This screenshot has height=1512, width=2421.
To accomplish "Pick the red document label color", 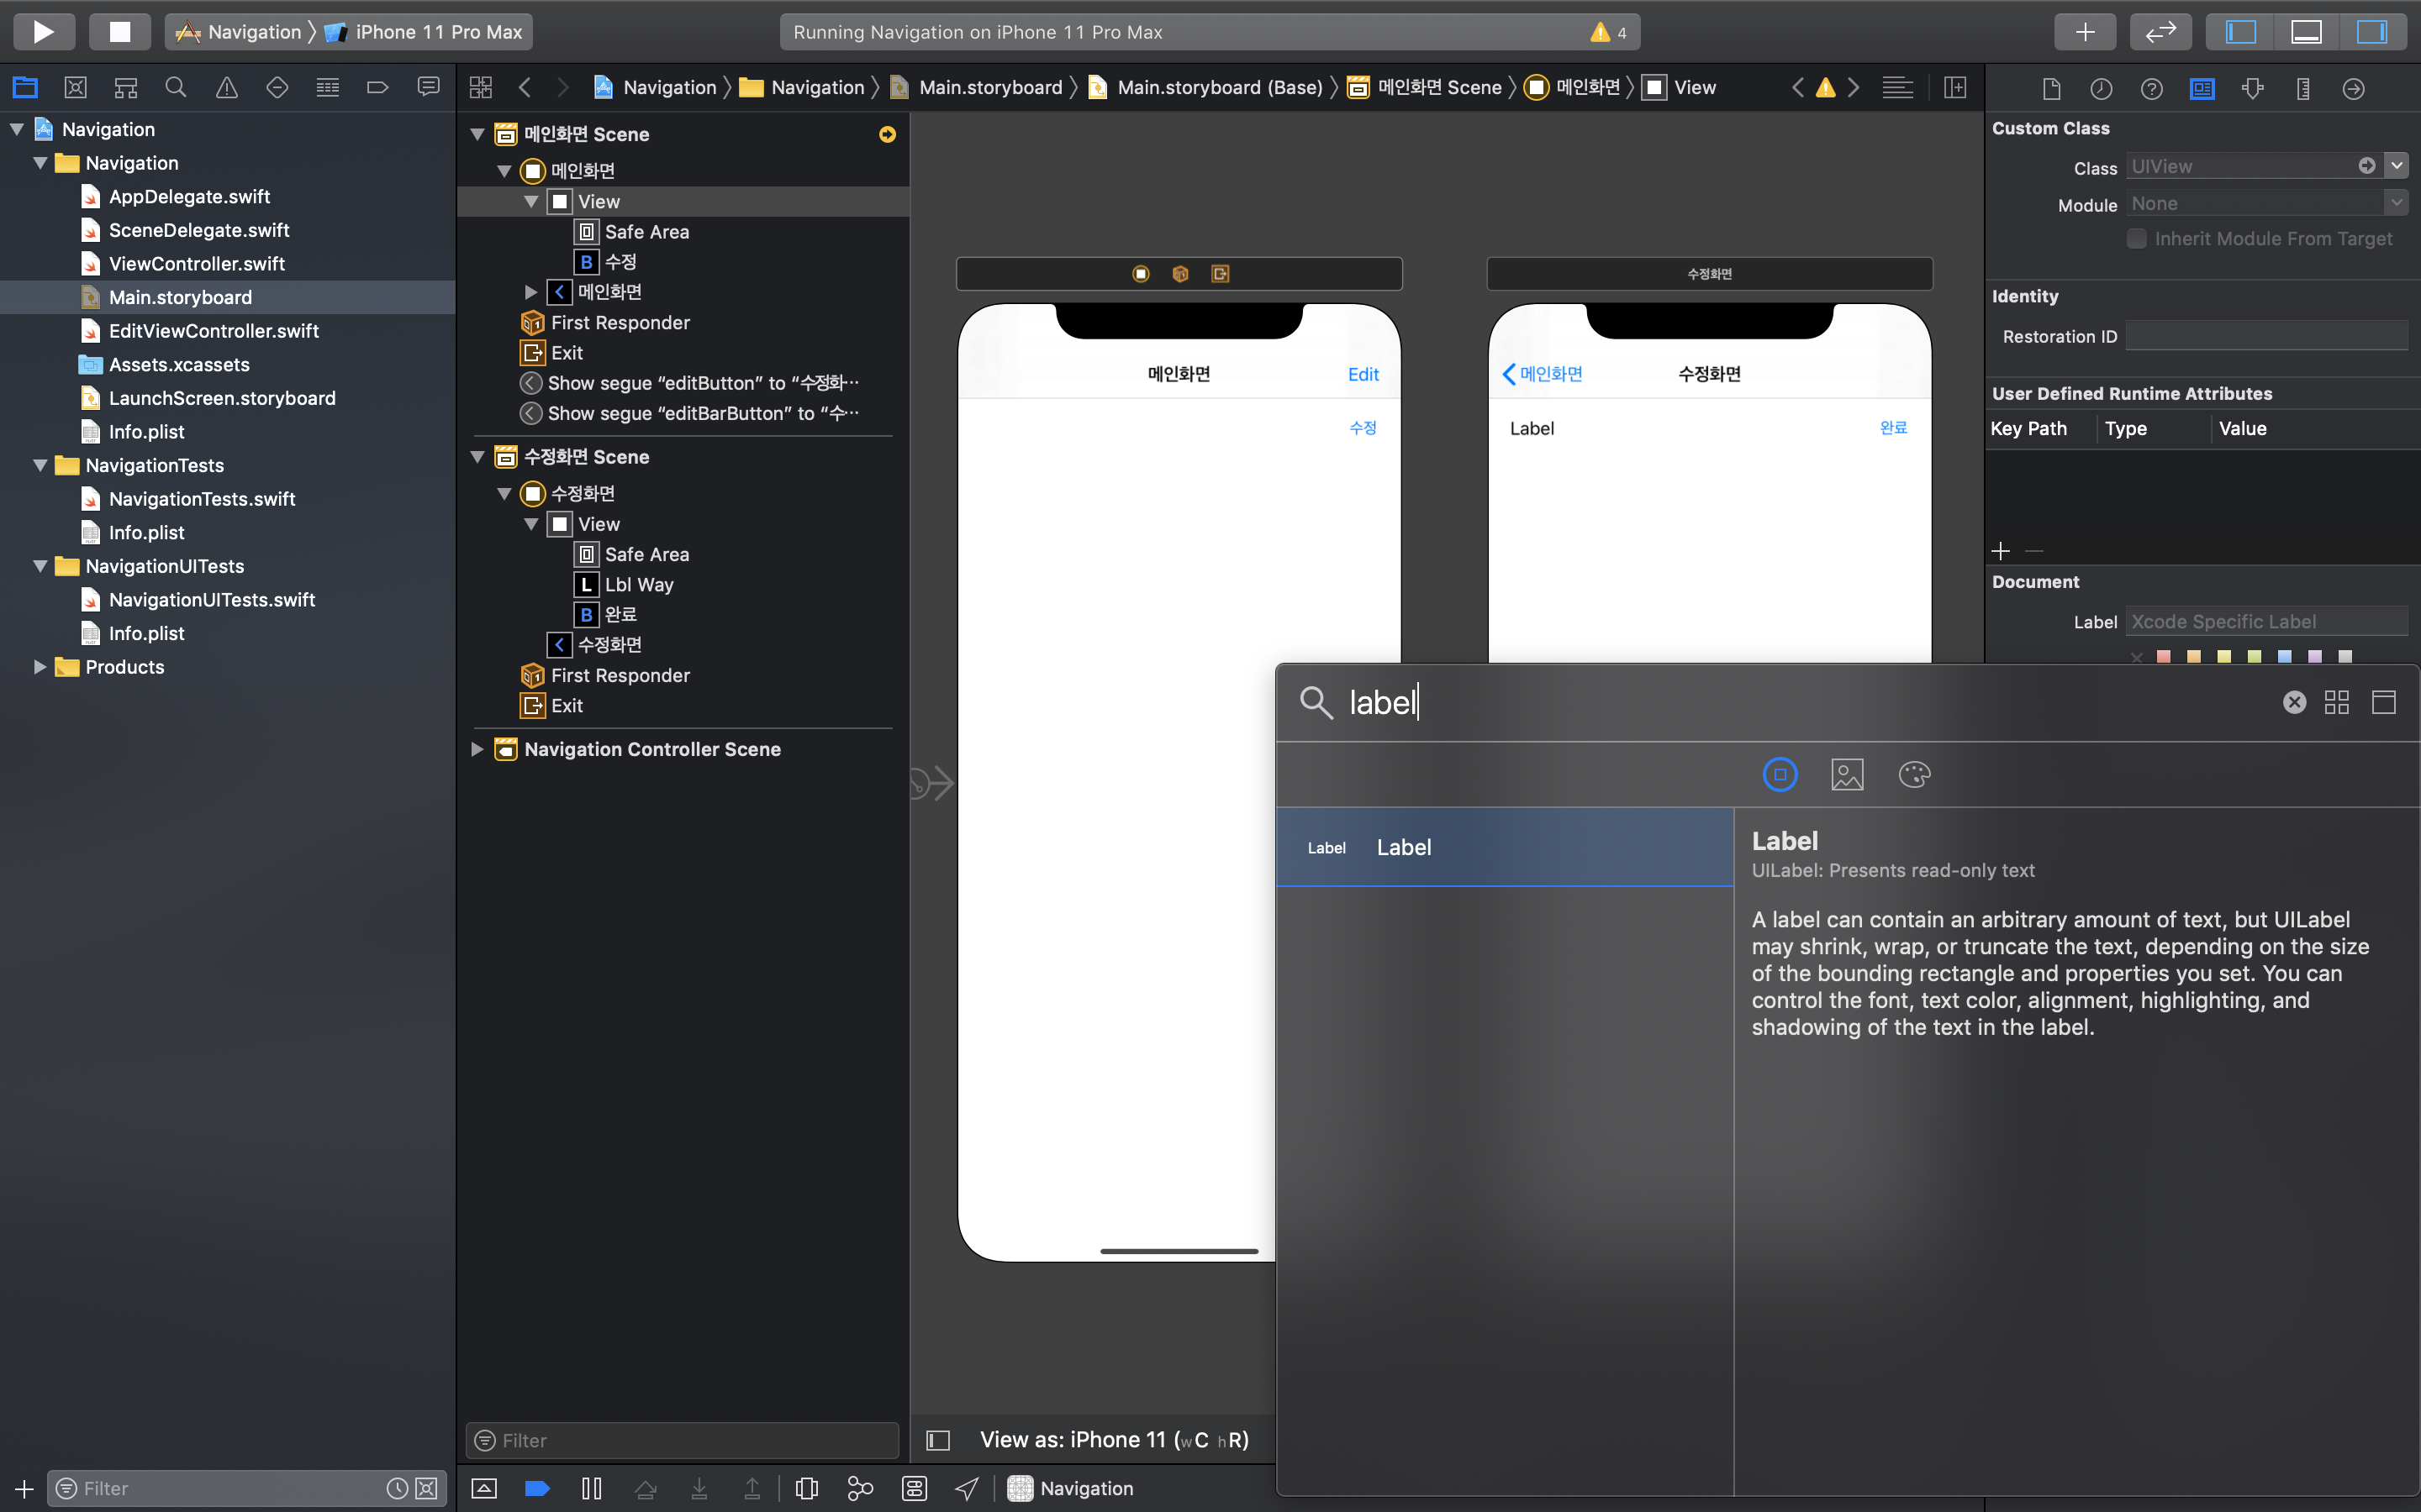I will (x=2164, y=657).
